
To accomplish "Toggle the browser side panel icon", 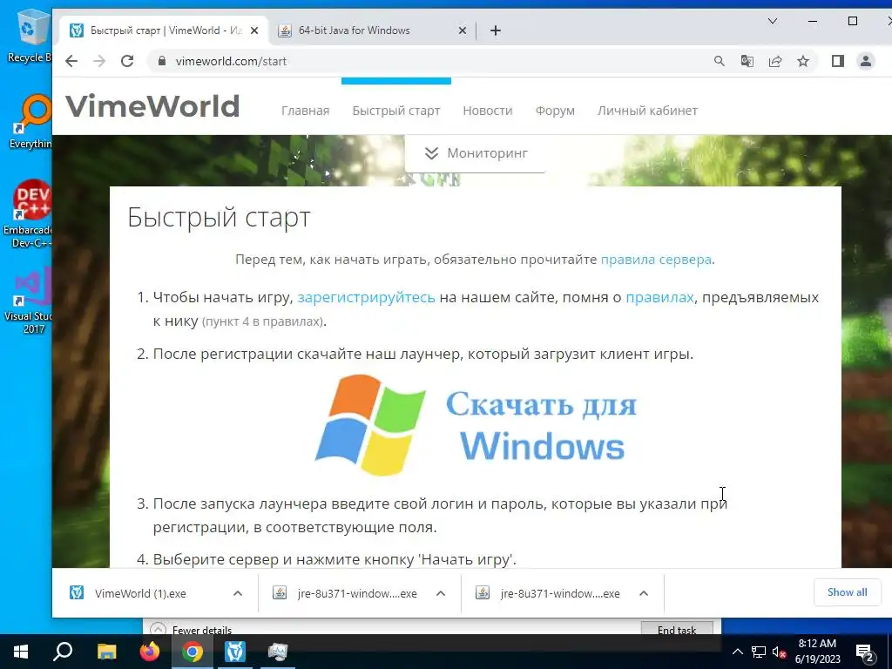I will 837,61.
